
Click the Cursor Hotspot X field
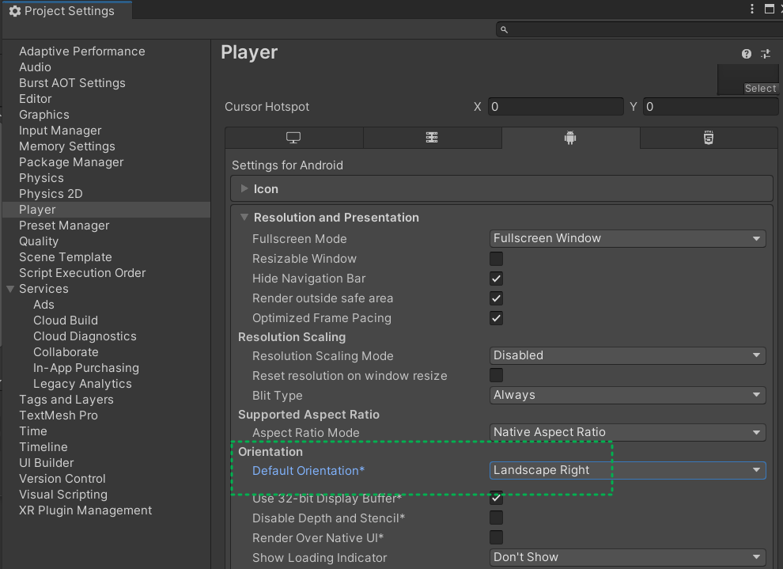pos(556,107)
